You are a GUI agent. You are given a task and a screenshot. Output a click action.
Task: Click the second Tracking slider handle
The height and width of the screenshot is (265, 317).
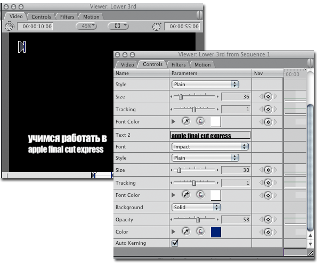click(194, 183)
